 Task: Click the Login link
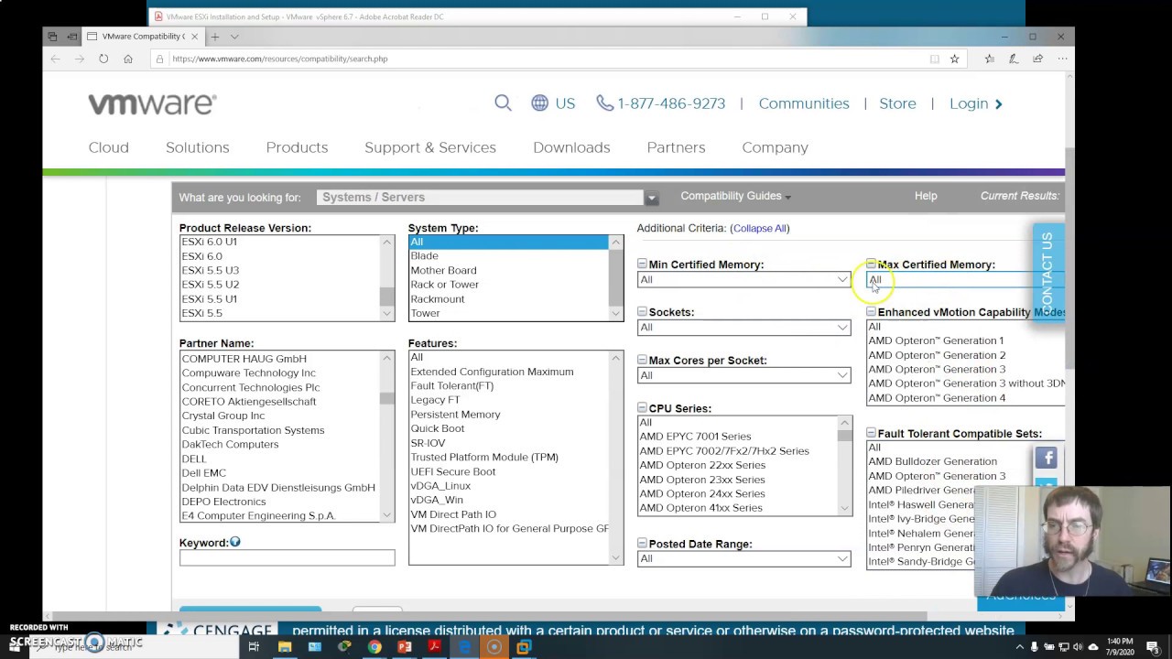click(976, 103)
